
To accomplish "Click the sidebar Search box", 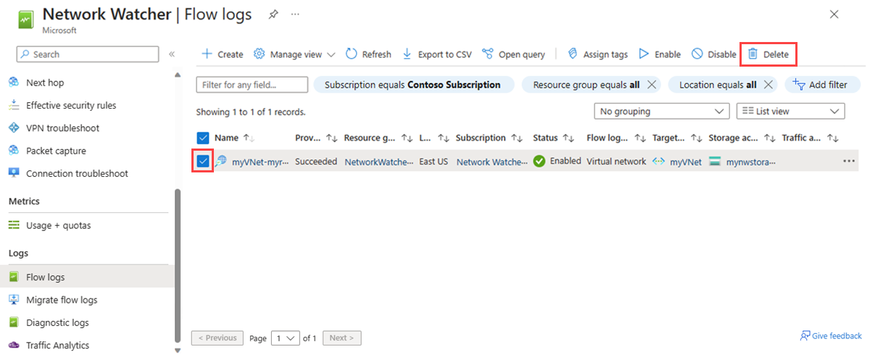I will pos(88,54).
